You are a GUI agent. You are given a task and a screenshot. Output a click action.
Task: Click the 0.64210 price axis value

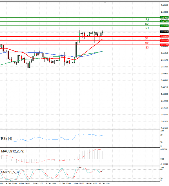[x=164, y=87]
